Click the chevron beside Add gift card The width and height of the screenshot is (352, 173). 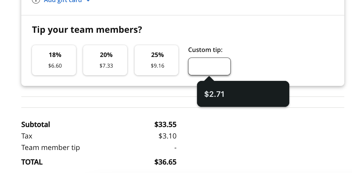[88, 1]
